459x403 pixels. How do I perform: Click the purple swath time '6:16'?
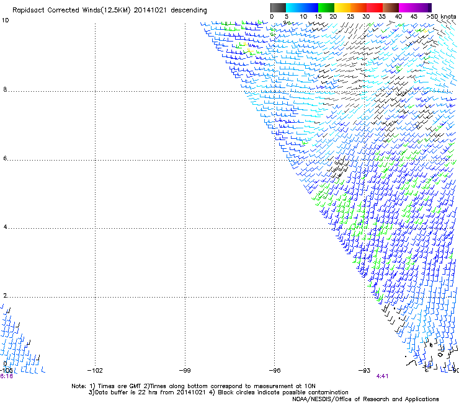[x=6, y=376]
